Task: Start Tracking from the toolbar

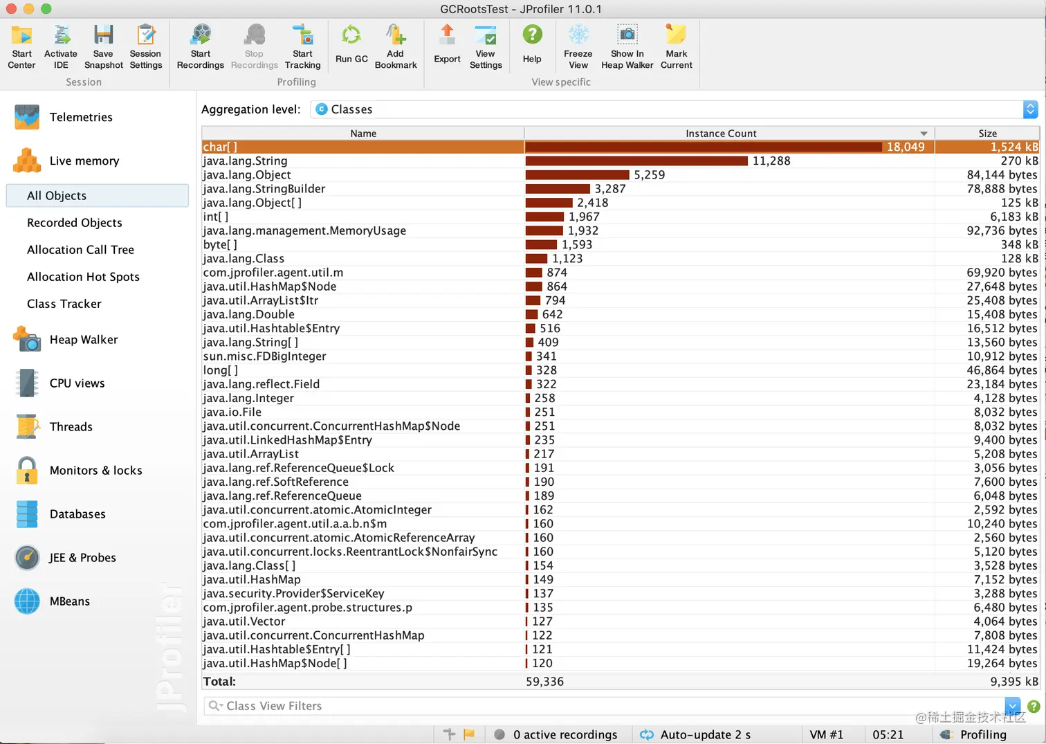Action: [x=302, y=46]
